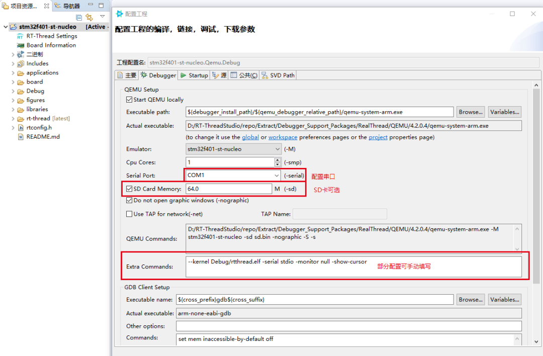Image resolution: width=543 pixels, height=356 pixels.
Task: Click the Board Information chip icon
Action: (21, 45)
